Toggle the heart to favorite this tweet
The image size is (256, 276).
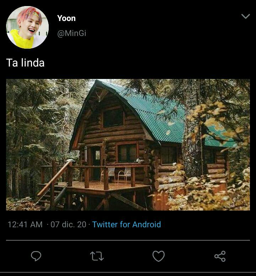pyautogui.click(x=159, y=256)
